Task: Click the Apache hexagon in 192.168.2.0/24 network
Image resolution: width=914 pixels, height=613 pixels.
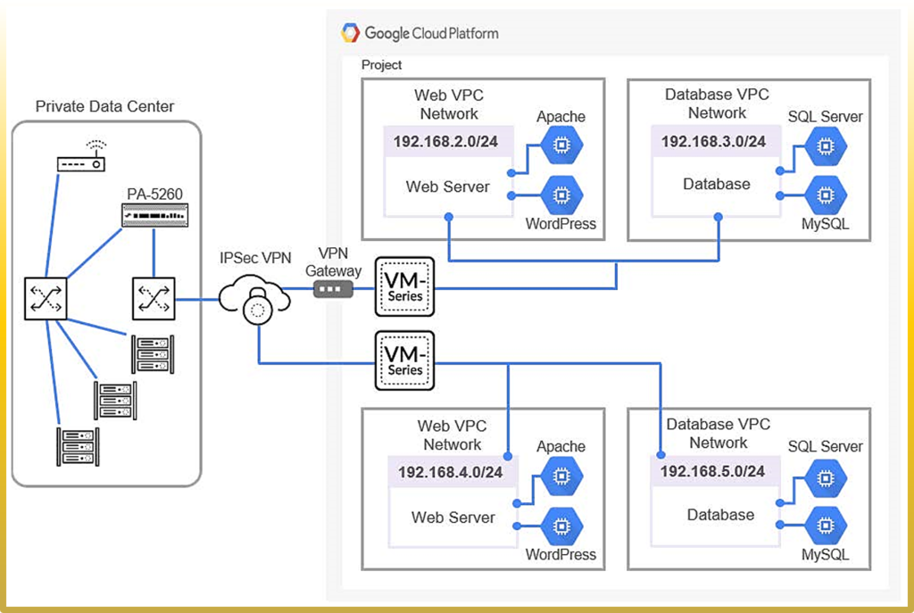Action: coord(561,145)
